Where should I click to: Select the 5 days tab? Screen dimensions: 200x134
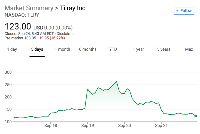pyautogui.click(x=37, y=49)
